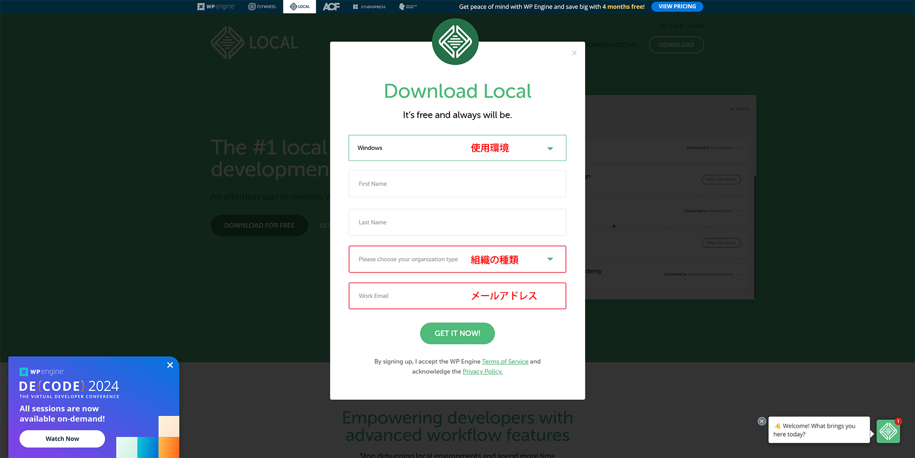
Task: Focus the Work Email field
Action: [457, 296]
